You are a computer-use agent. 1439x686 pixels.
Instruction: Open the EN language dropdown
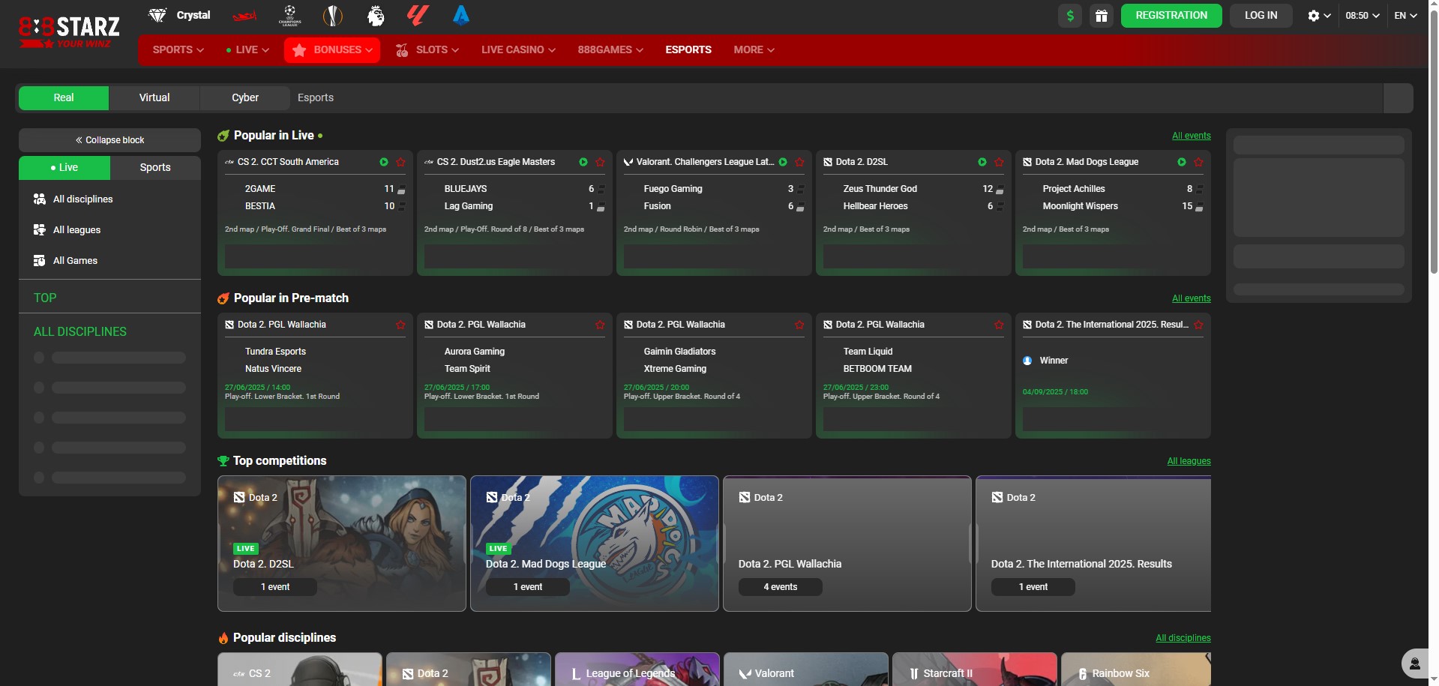(x=1405, y=16)
